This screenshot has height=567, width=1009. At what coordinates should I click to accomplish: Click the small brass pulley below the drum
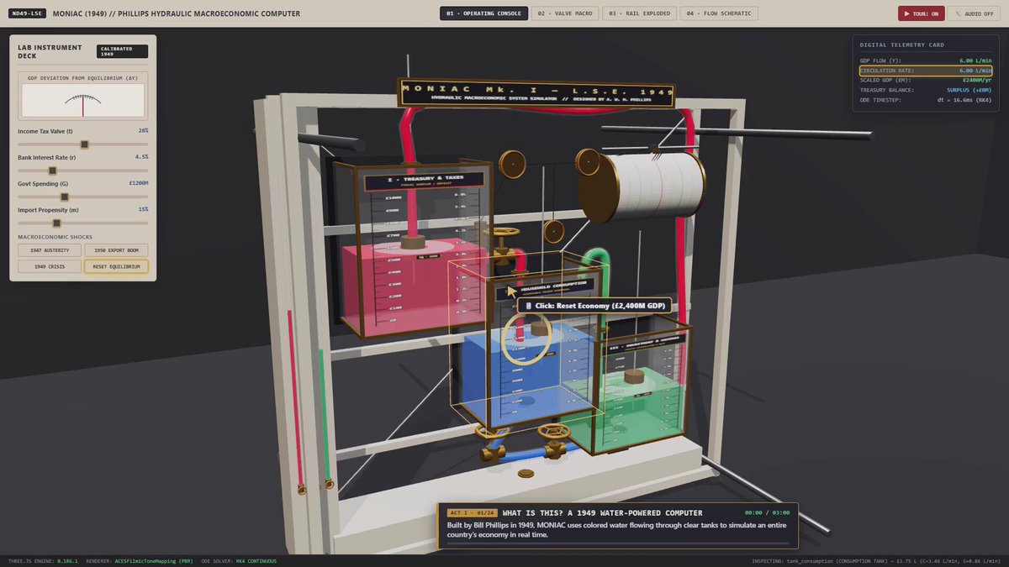(553, 232)
